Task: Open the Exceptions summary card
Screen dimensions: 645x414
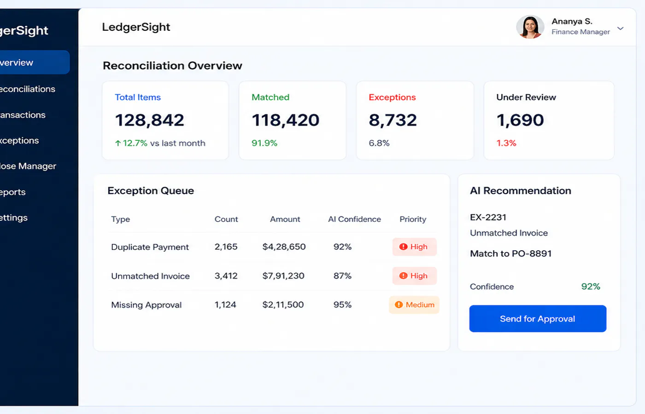Action: pyautogui.click(x=415, y=121)
